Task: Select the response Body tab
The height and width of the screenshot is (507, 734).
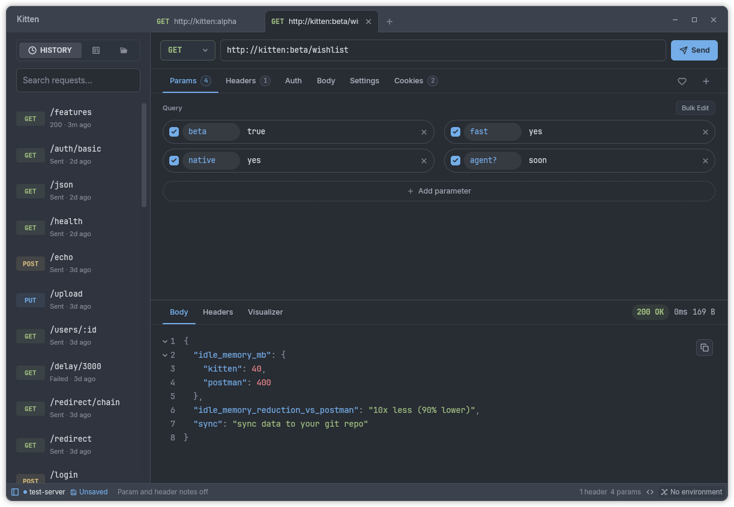Action: pos(179,312)
